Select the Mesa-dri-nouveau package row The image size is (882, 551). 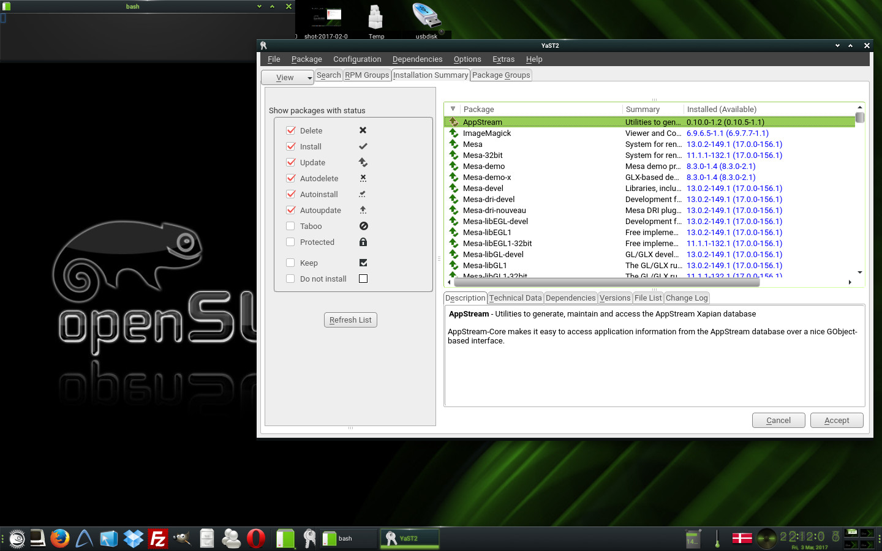coord(494,210)
